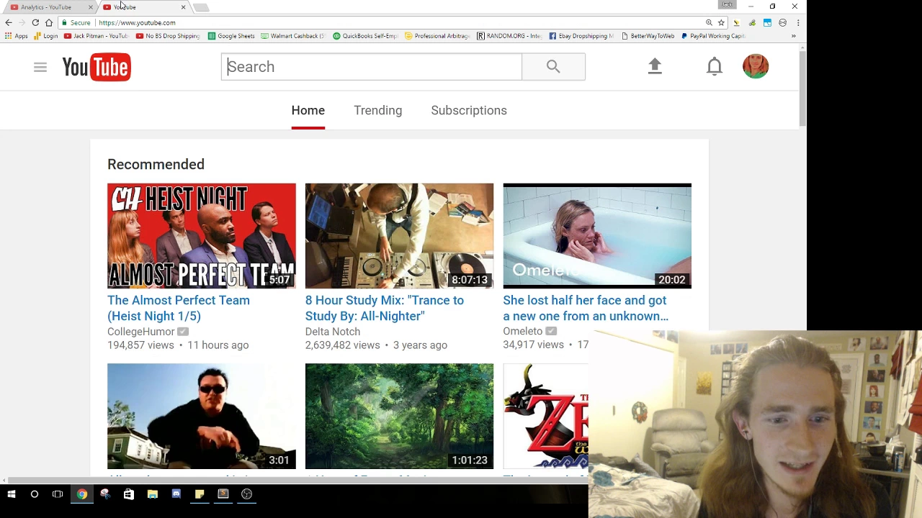Image resolution: width=922 pixels, height=518 pixels.
Task: Open the Chrome three-dot menu
Action: point(798,22)
